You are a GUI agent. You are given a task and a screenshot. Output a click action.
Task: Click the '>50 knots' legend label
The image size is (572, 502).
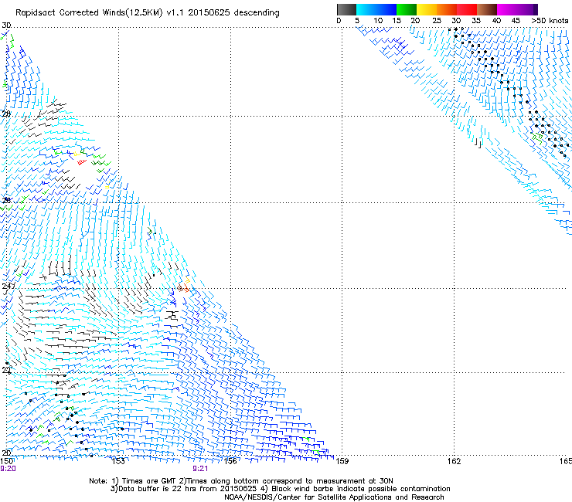550,21
